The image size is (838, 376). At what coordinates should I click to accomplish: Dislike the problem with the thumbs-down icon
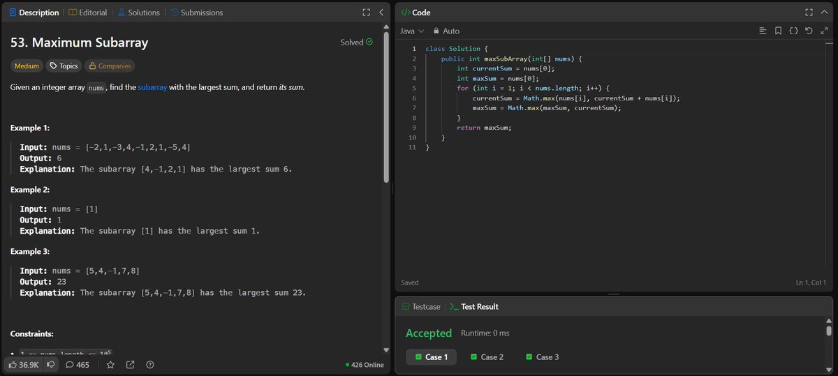click(x=51, y=364)
